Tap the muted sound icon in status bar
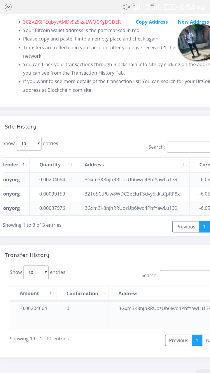The width and height of the screenshot is (210, 373). pyautogui.click(x=127, y=7)
